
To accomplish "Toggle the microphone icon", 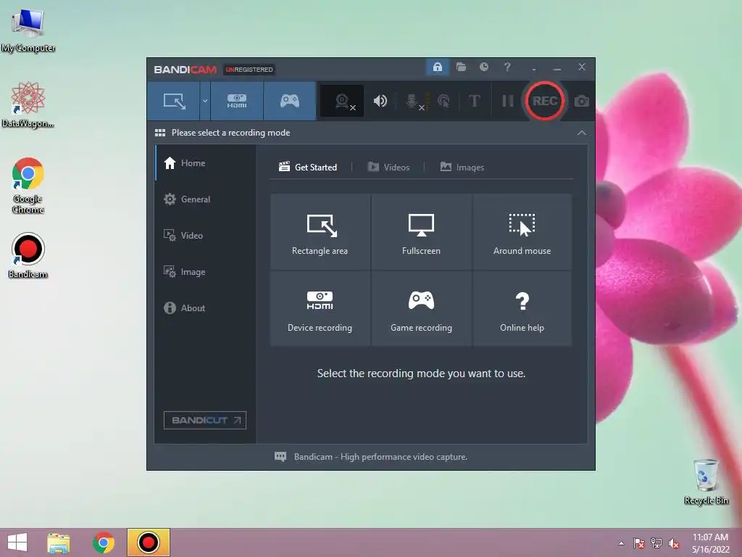I will 412,101.
